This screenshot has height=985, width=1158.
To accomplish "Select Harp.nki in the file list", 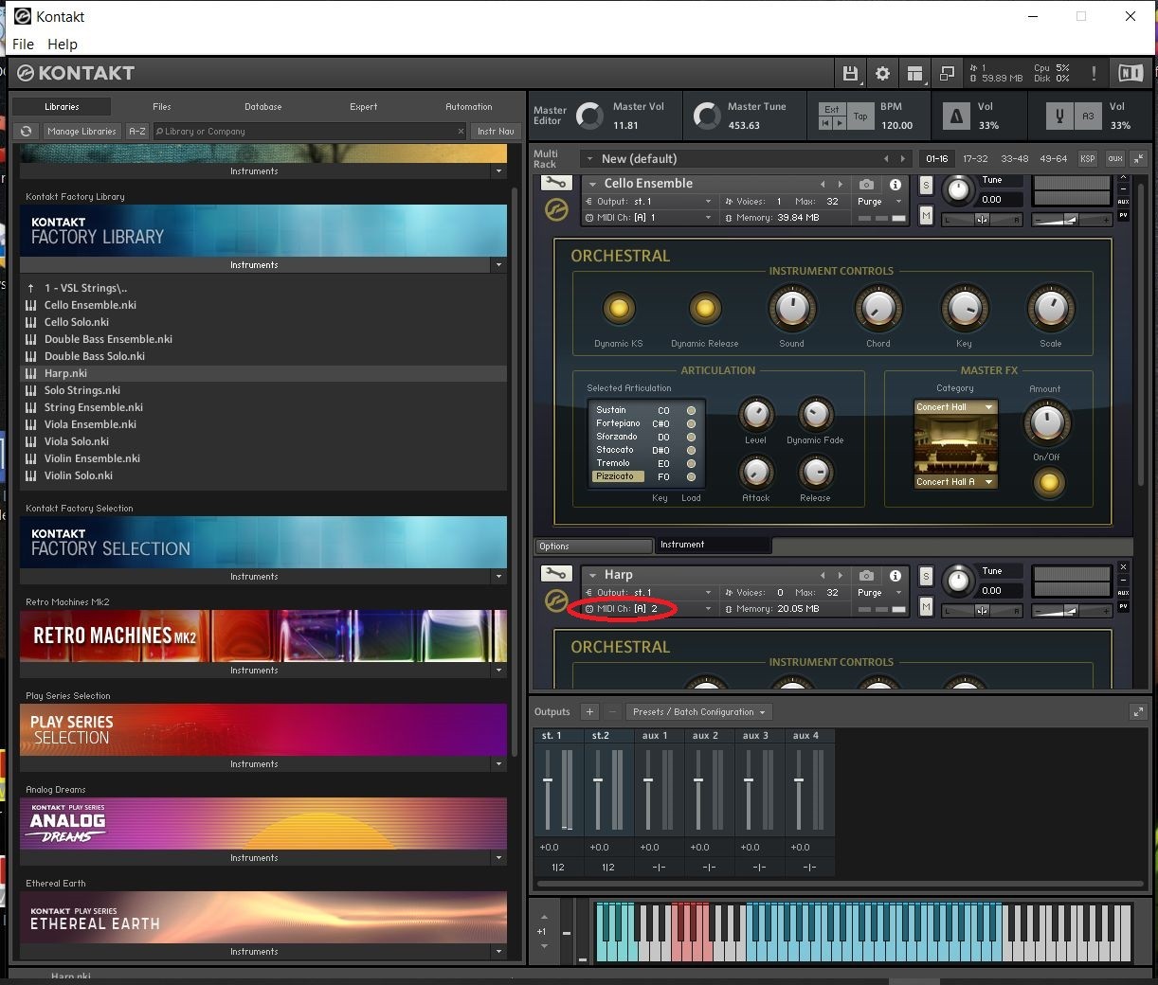I will [65, 373].
